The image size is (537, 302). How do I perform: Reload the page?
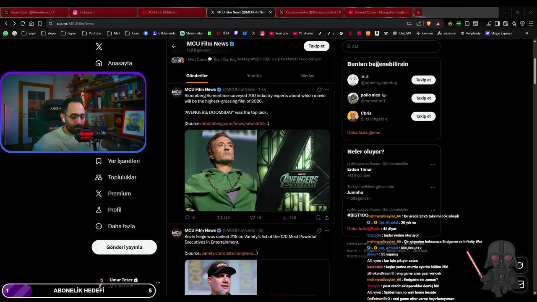click(x=23, y=23)
